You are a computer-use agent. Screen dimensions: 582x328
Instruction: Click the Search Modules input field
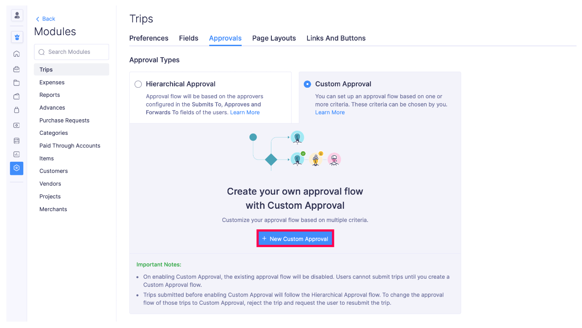point(71,52)
